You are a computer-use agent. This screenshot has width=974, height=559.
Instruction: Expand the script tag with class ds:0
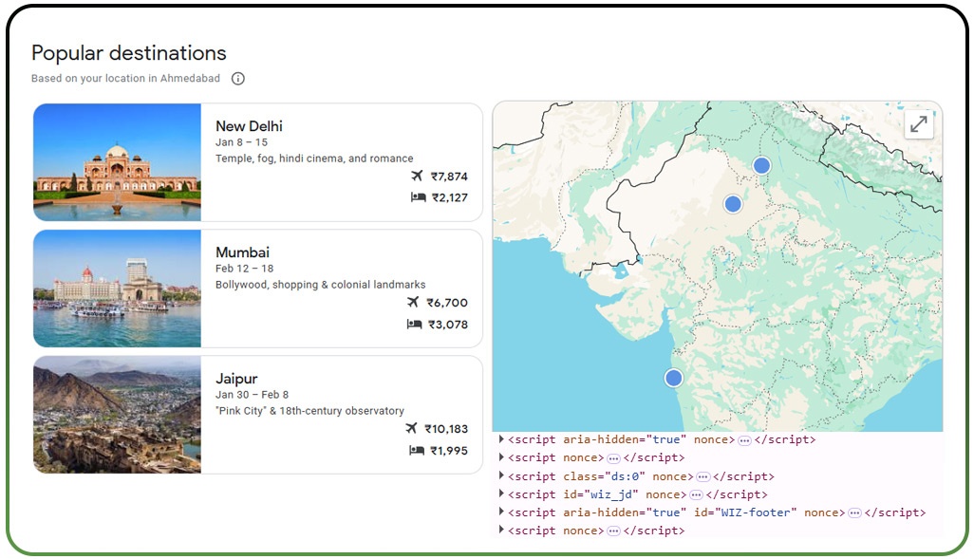pyautogui.click(x=499, y=475)
